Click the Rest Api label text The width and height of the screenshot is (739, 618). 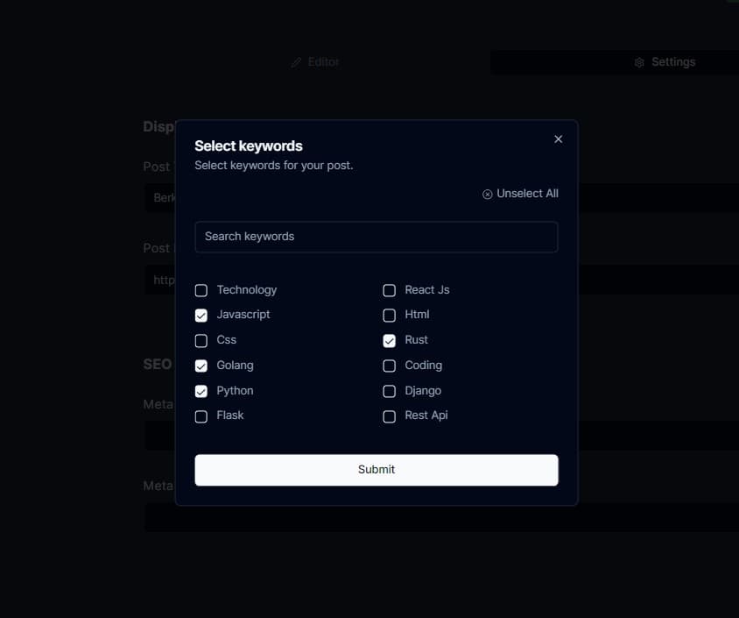426,416
